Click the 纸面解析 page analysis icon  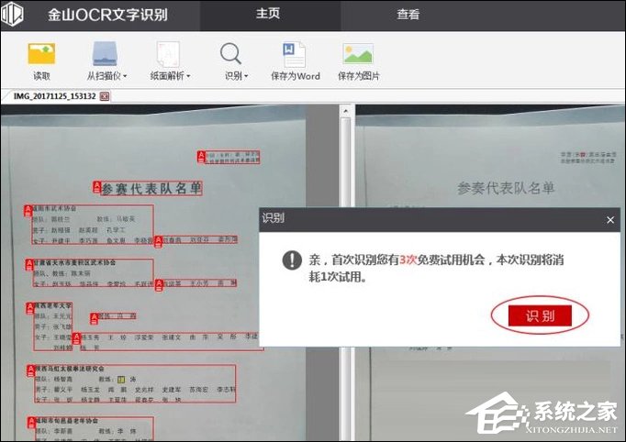tap(167, 53)
